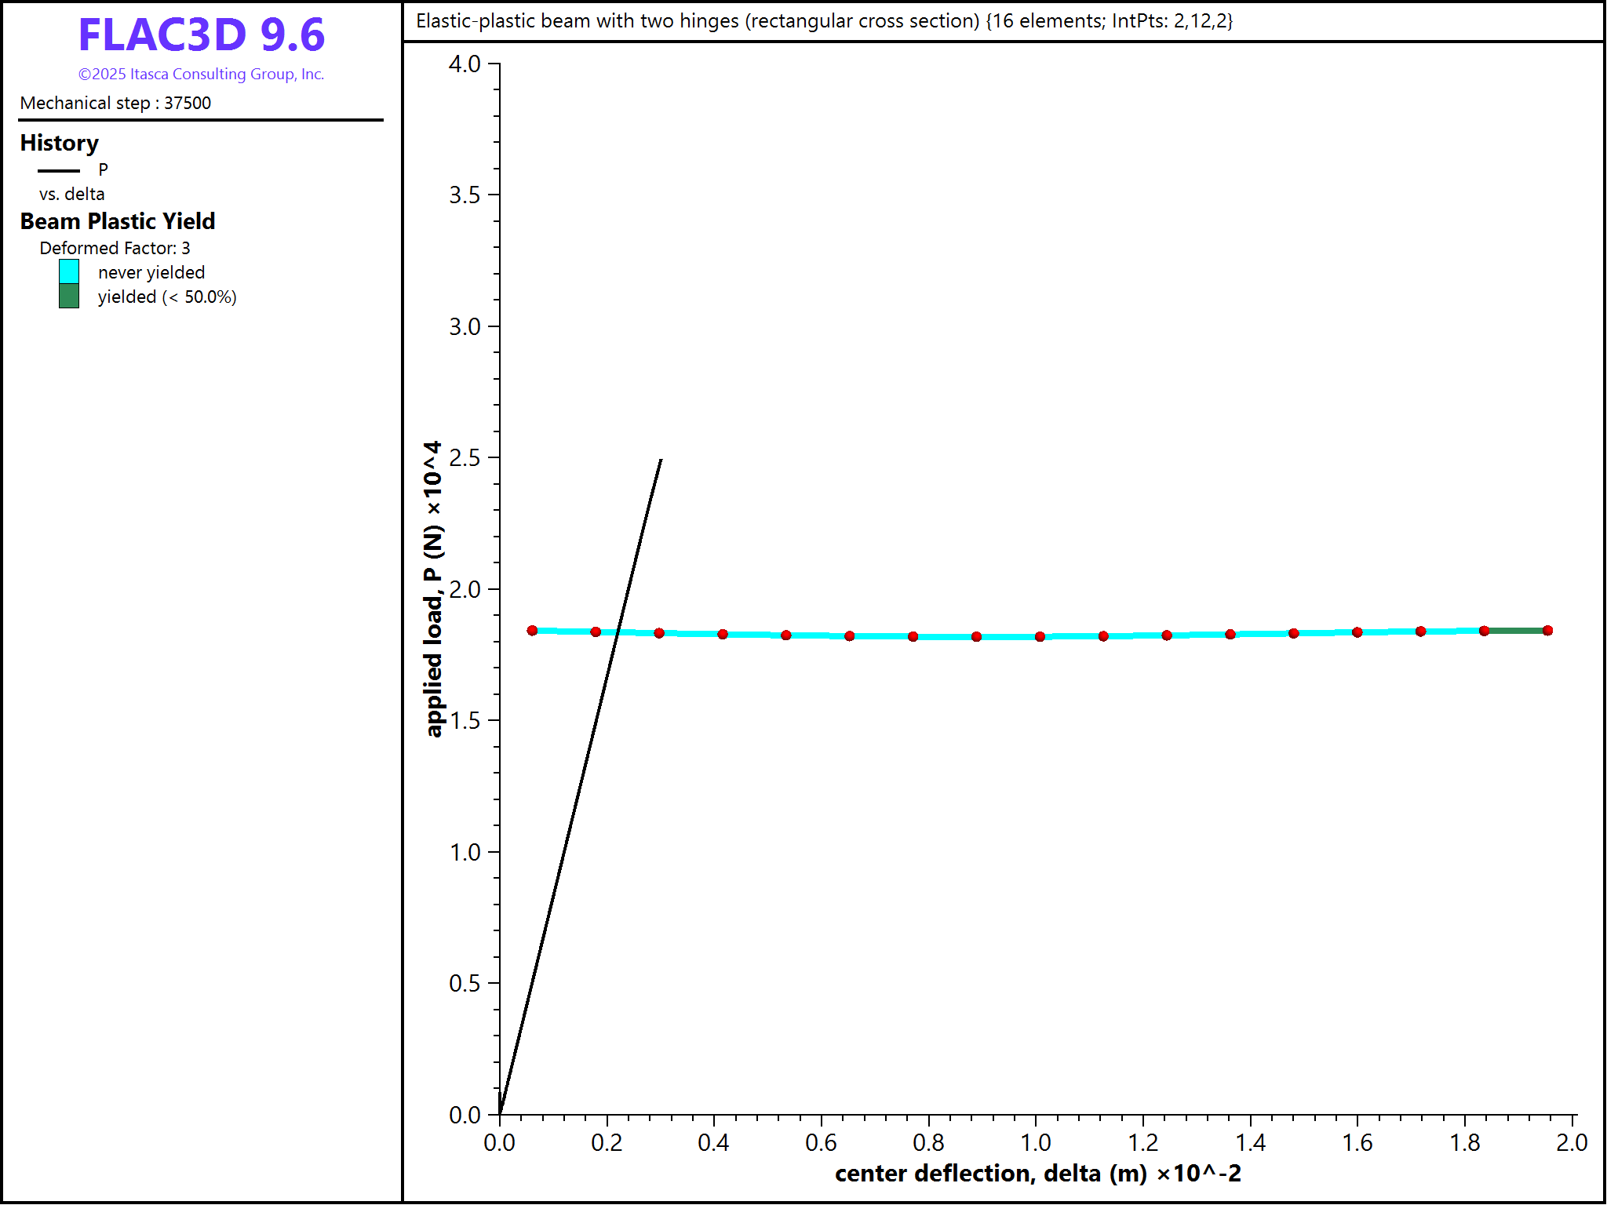
Task: Click the 4.0 tick label on y-axis
Action: click(465, 64)
